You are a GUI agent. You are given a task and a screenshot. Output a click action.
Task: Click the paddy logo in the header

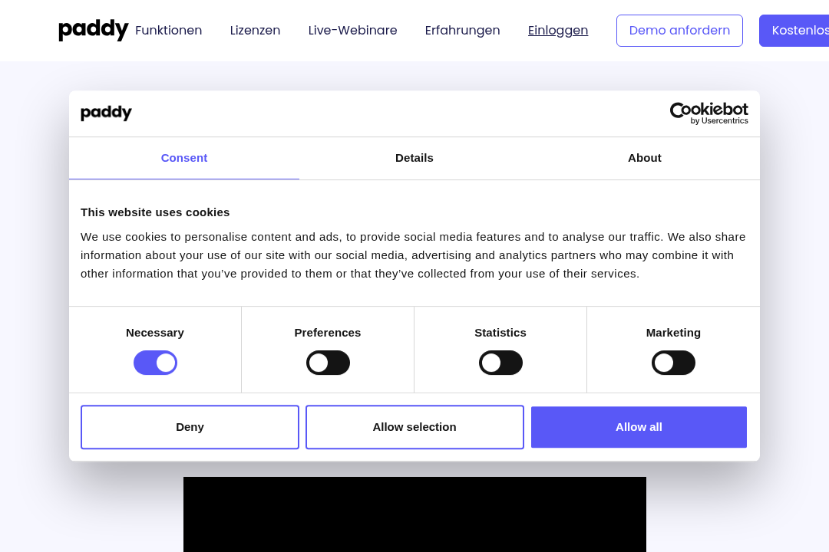[93, 30]
